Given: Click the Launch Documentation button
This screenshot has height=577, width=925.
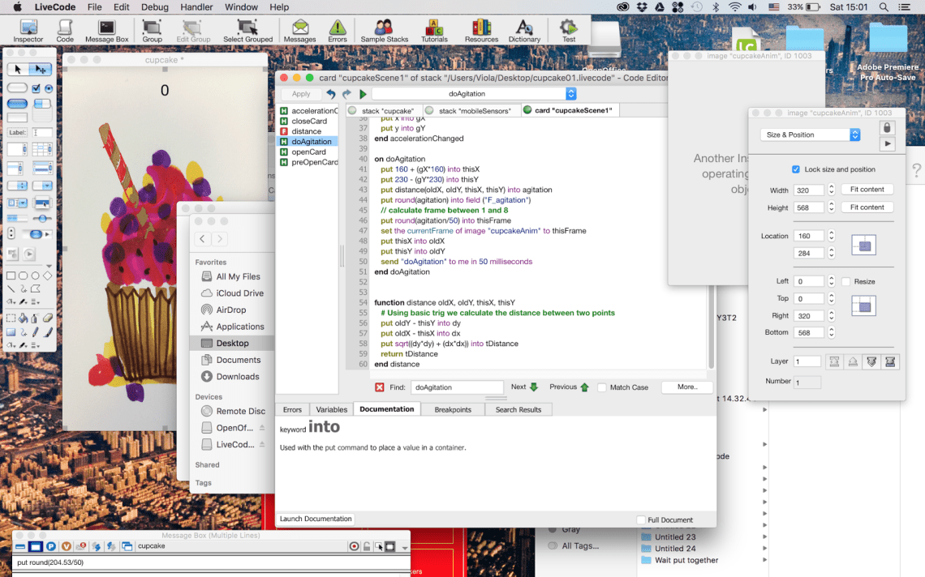Looking at the screenshot, I should tap(317, 519).
